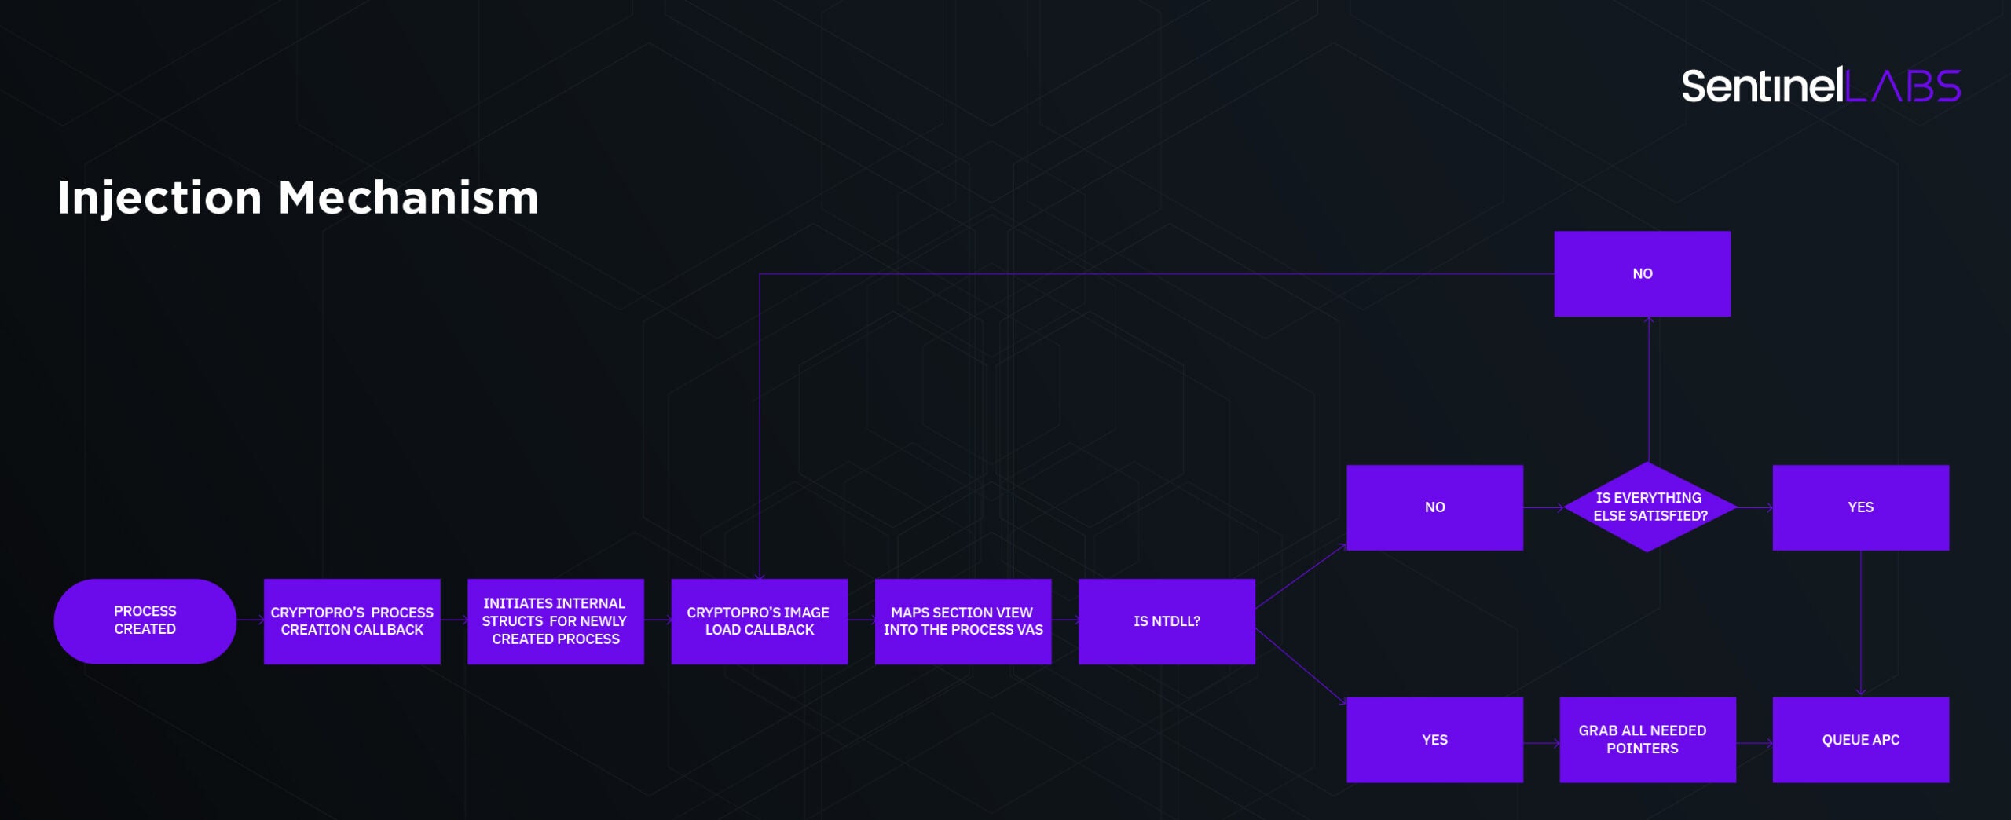Click the purple LABS text in logo

[x=1902, y=86]
